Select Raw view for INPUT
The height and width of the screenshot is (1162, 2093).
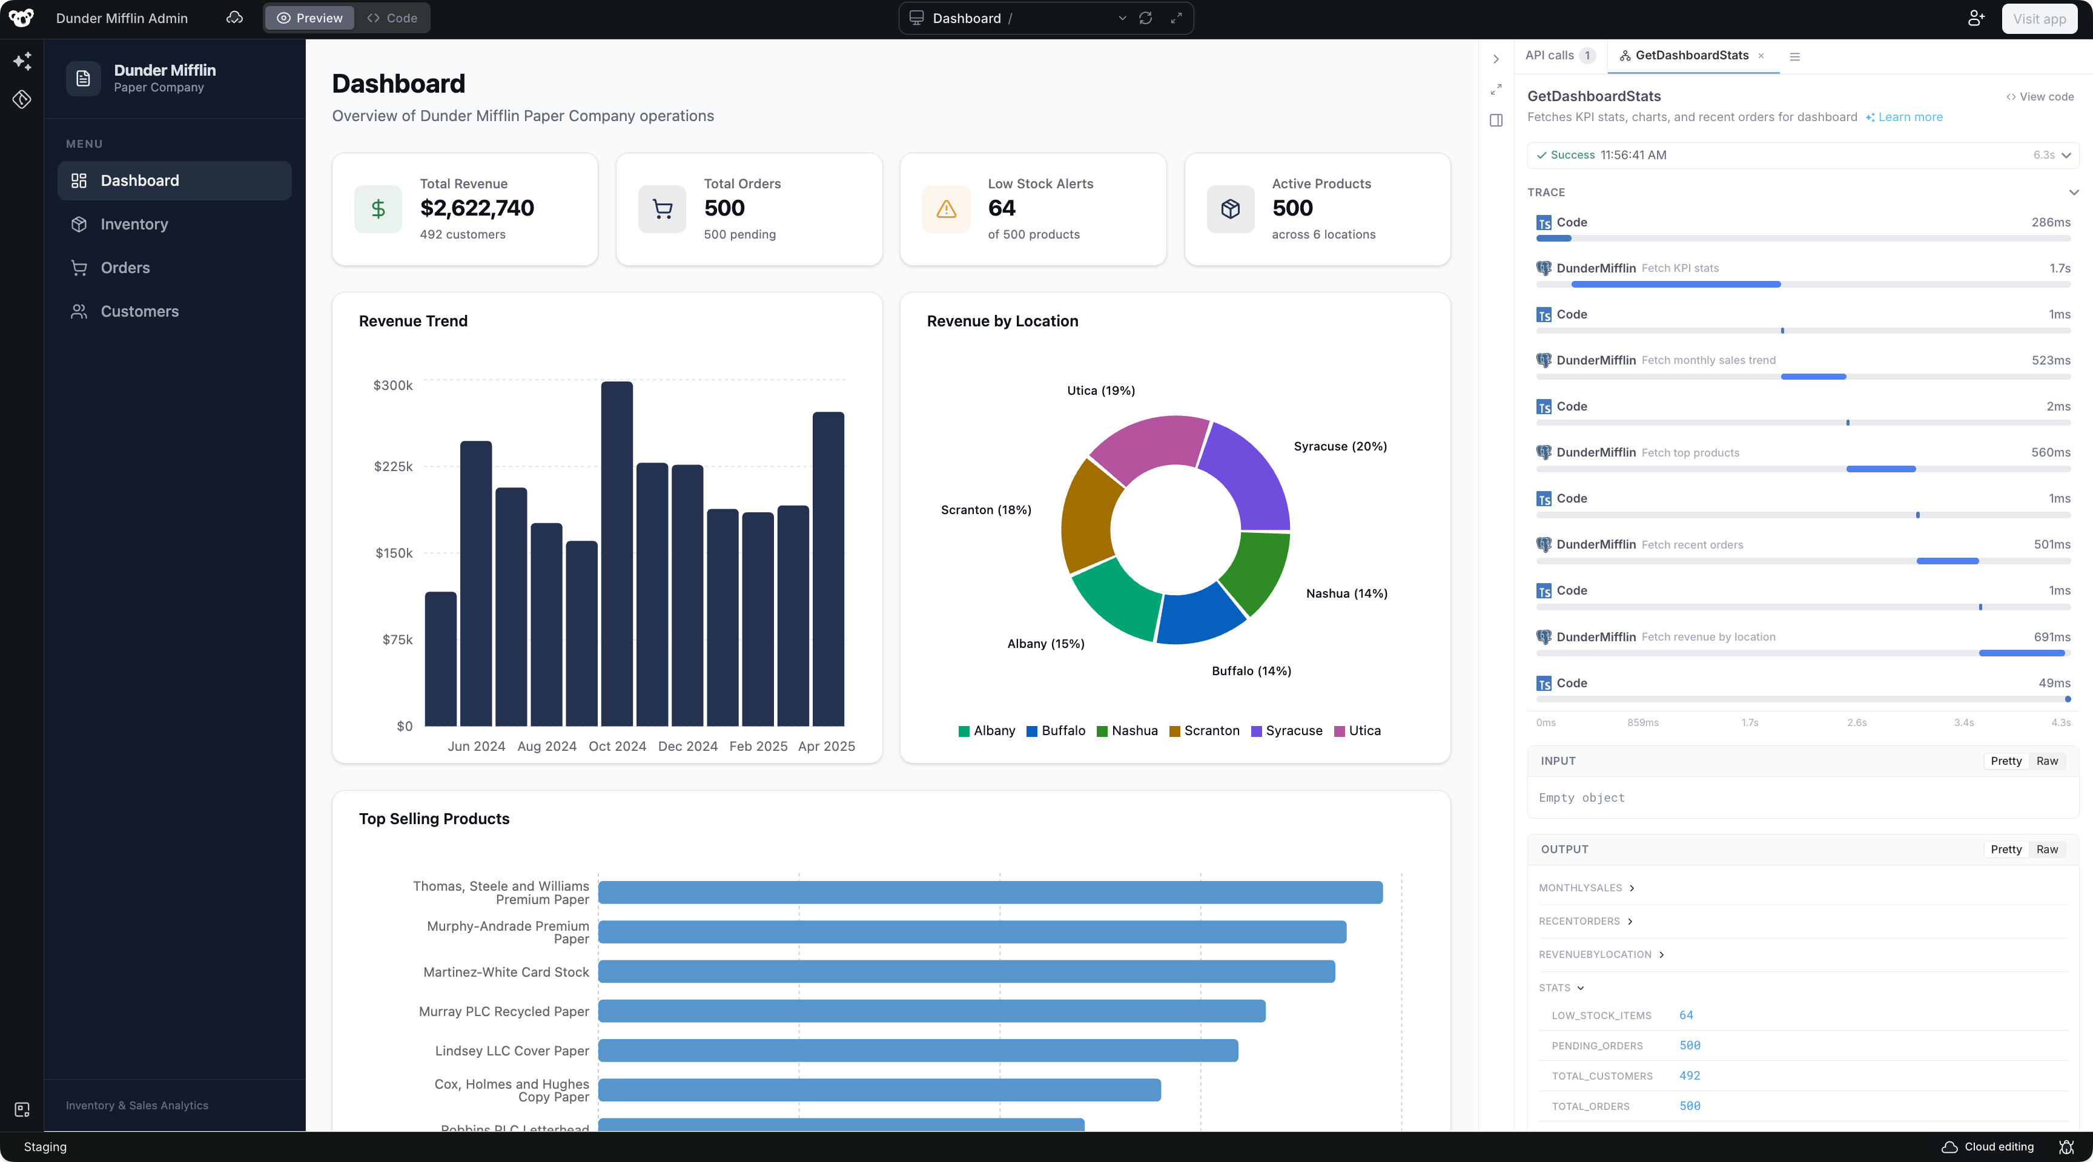2047,761
